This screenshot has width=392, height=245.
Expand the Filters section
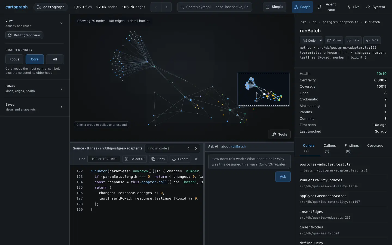point(35,88)
